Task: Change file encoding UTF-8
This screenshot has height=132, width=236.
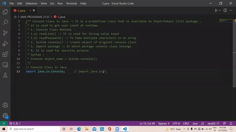Action: coord(176,124)
